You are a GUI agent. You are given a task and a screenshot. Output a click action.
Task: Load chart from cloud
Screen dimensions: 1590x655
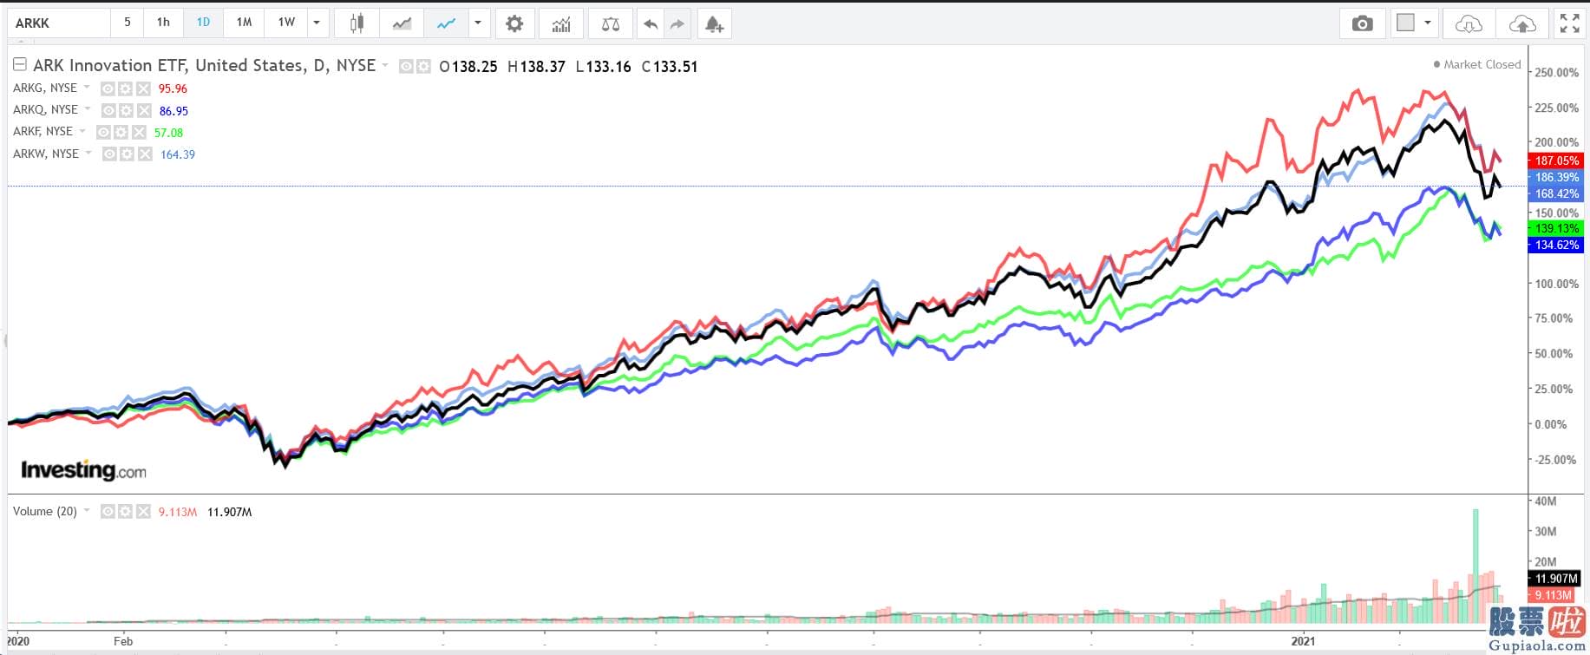pyautogui.click(x=1468, y=23)
